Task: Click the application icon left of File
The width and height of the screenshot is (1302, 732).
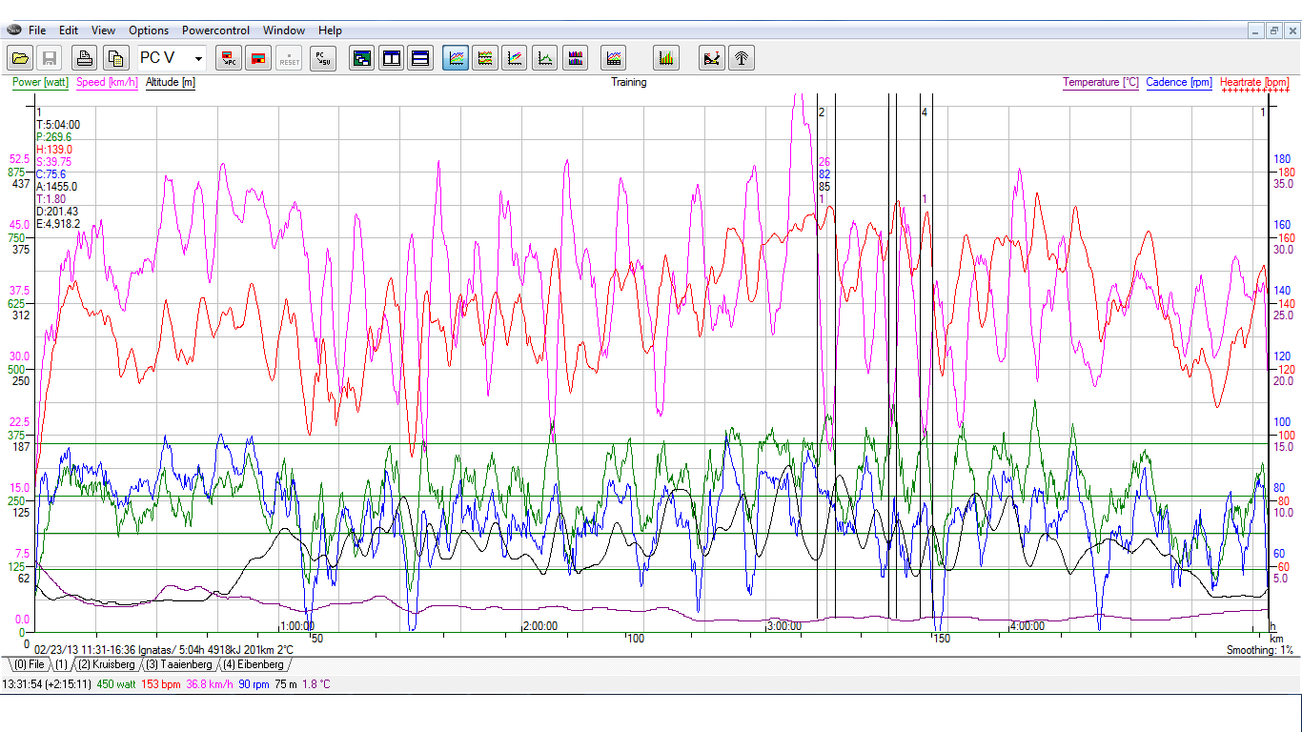Action: [x=12, y=30]
